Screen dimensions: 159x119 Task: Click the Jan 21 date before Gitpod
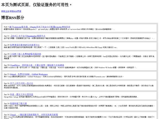(x=6, y=74)
